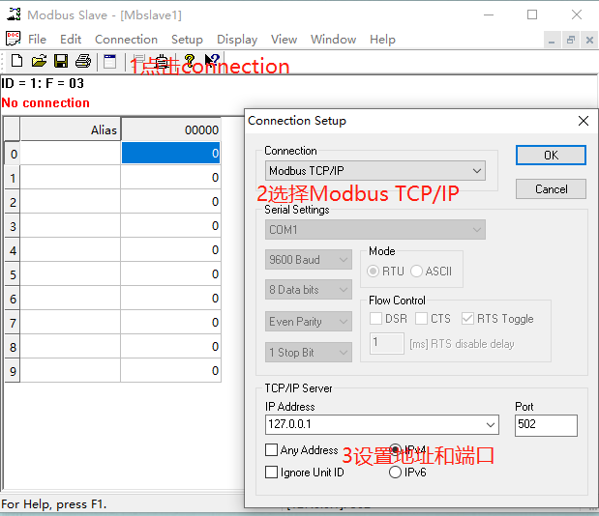
Task: Save with the floppy disk icon
Action: pos(61,61)
